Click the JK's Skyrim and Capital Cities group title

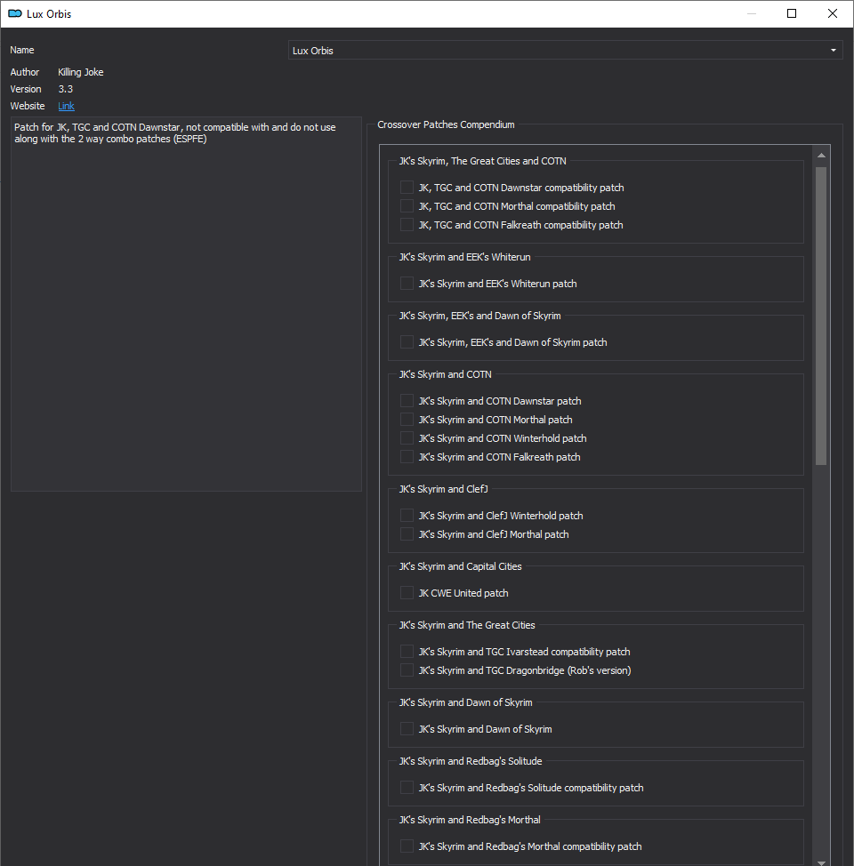point(461,566)
